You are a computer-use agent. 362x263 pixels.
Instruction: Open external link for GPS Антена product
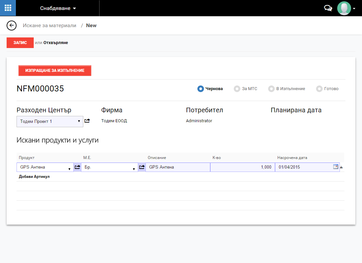coord(77,167)
